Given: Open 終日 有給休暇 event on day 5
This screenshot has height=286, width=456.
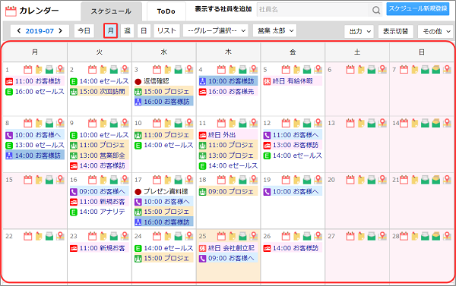Looking at the screenshot, I should (x=293, y=81).
